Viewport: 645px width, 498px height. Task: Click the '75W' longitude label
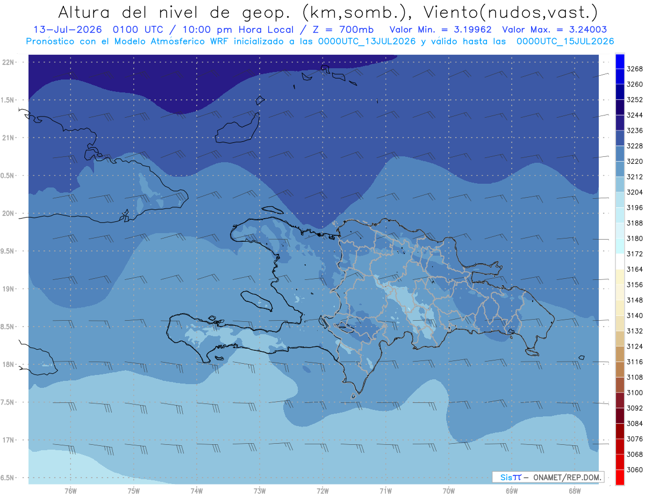[x=134, y=490]
